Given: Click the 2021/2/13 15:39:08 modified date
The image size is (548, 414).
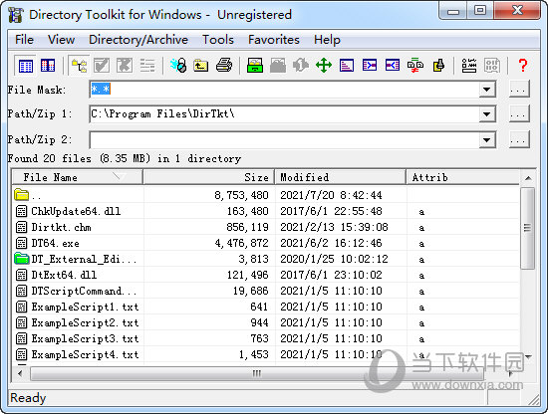Looking at the screenshot, I should click(334, 227).
